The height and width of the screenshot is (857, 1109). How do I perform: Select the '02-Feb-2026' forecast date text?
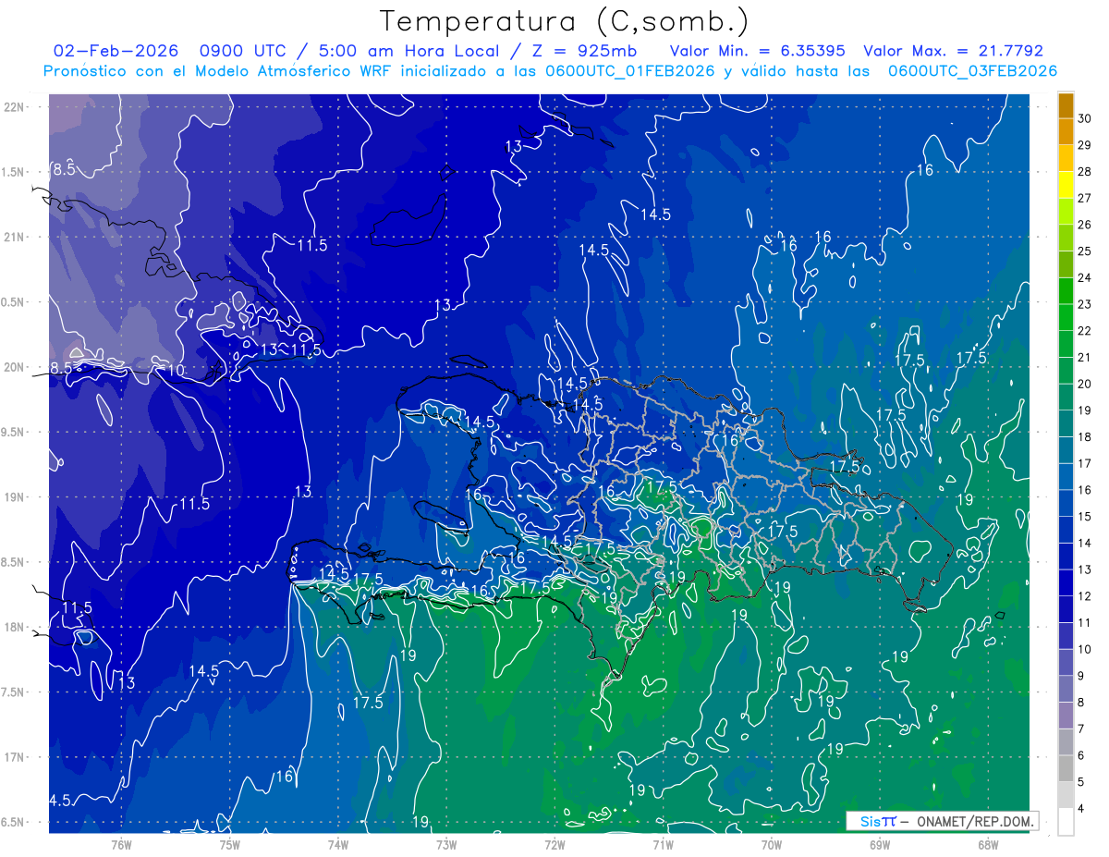coord(116,51)
